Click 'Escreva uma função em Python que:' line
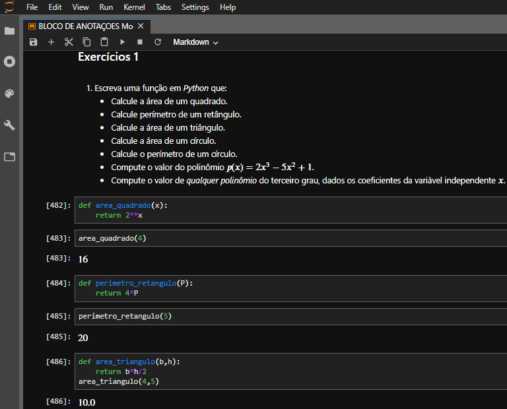 [x=156, y=88]
